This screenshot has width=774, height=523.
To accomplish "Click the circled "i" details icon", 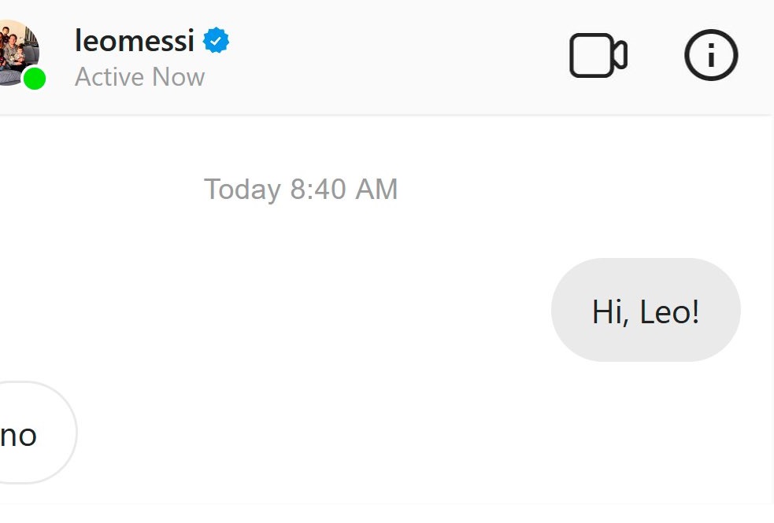I will (711, 56).
